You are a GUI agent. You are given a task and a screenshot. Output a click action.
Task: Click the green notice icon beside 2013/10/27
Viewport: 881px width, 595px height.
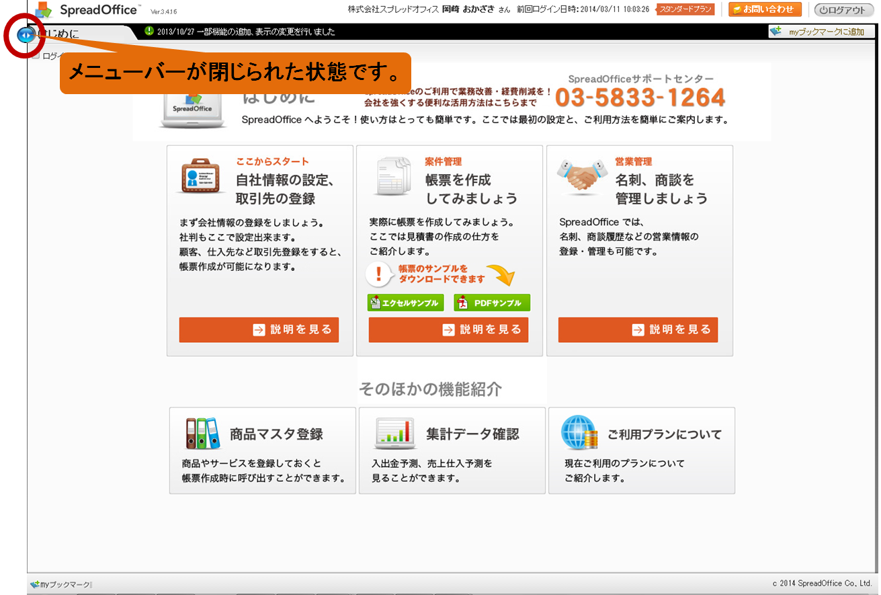click(149, 31)
